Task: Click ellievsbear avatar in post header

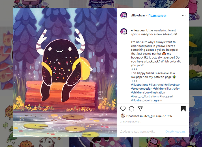Action: click(124, 16)
